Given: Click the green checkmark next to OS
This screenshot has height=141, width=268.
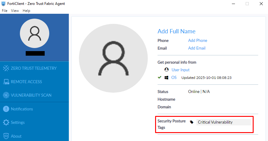Looking at the screenshot, I should (159, 77).
